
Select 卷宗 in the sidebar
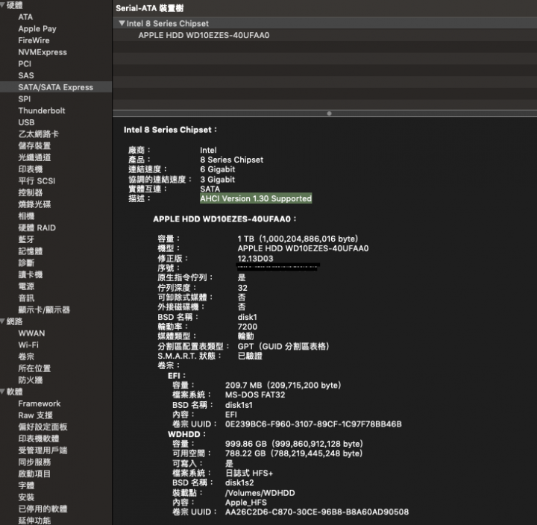(26, 356)
